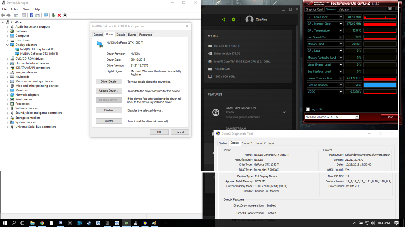Click the Forward arrow in Device Manager toolbar
The width and height of the screenshot is (405, 227).
8,15
